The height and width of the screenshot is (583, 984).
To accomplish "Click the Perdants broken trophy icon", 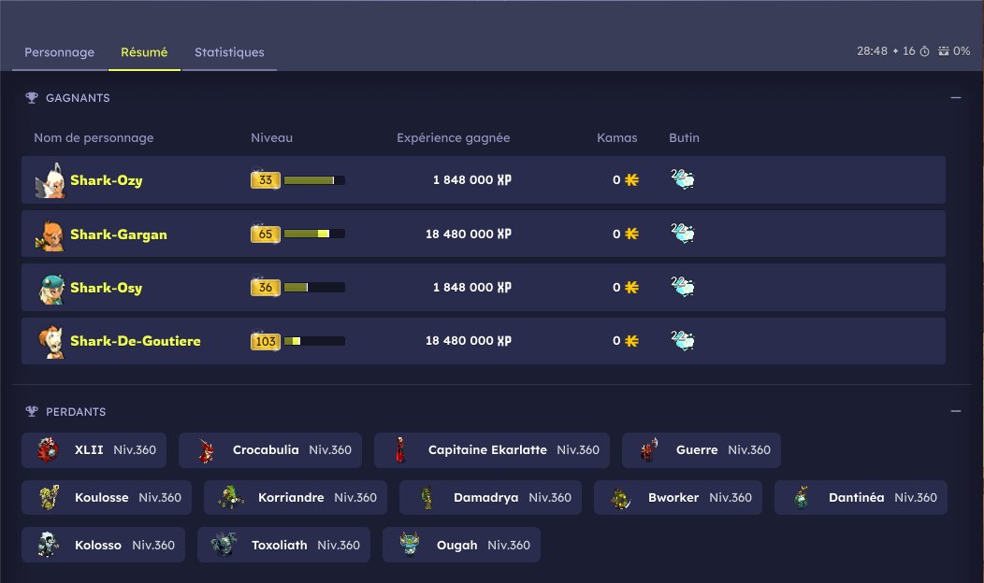I will click(32, 411).
